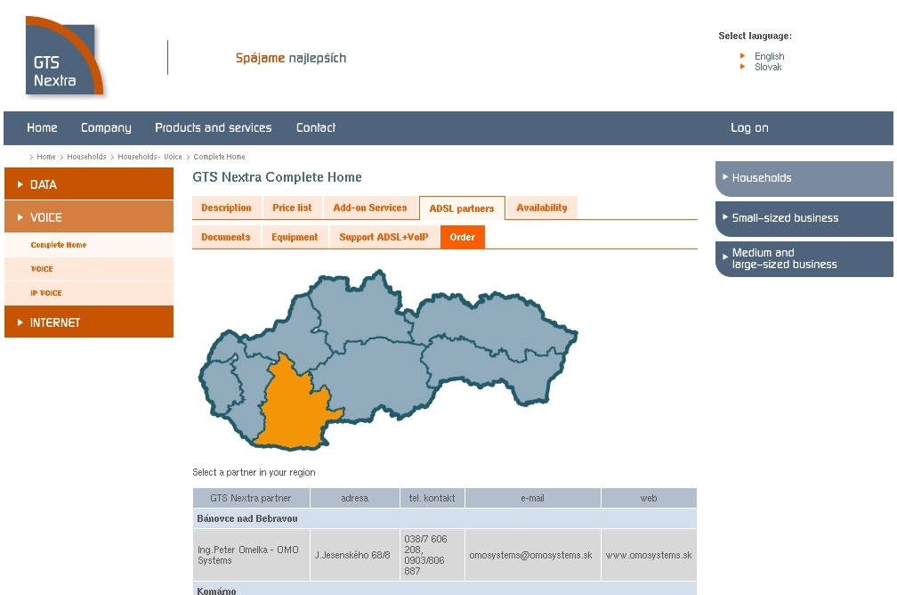
Task: Click the arrow icon beside English
Action: tap(742, 55)
